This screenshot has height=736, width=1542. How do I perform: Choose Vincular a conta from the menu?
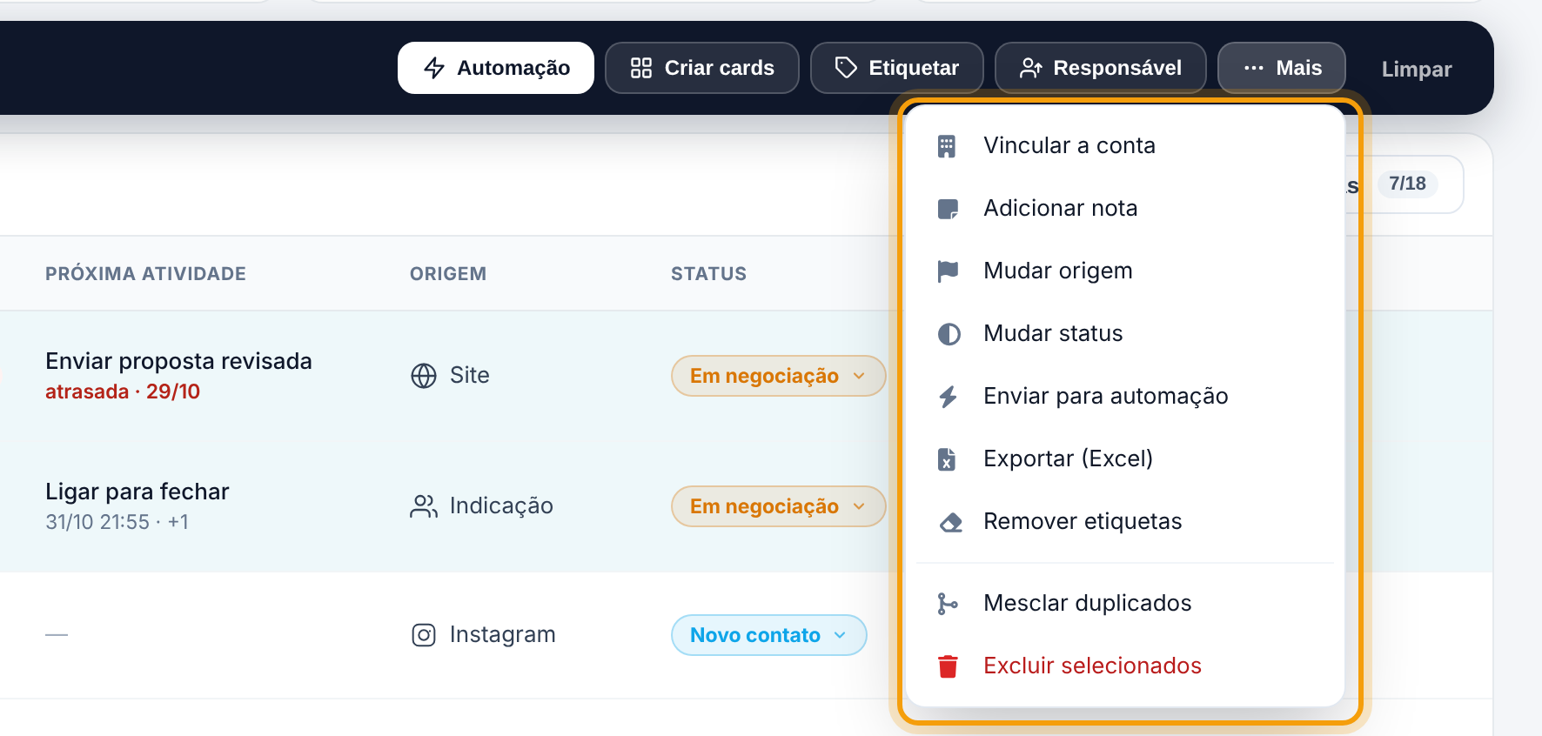(1124, 145)
